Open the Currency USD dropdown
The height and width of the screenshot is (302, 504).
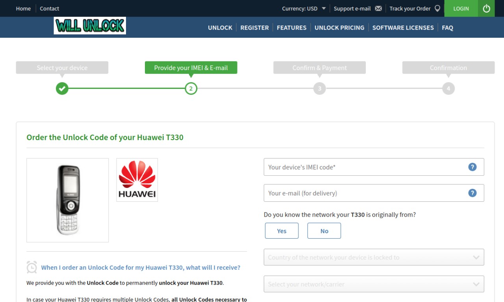click(x=304, y=8)
